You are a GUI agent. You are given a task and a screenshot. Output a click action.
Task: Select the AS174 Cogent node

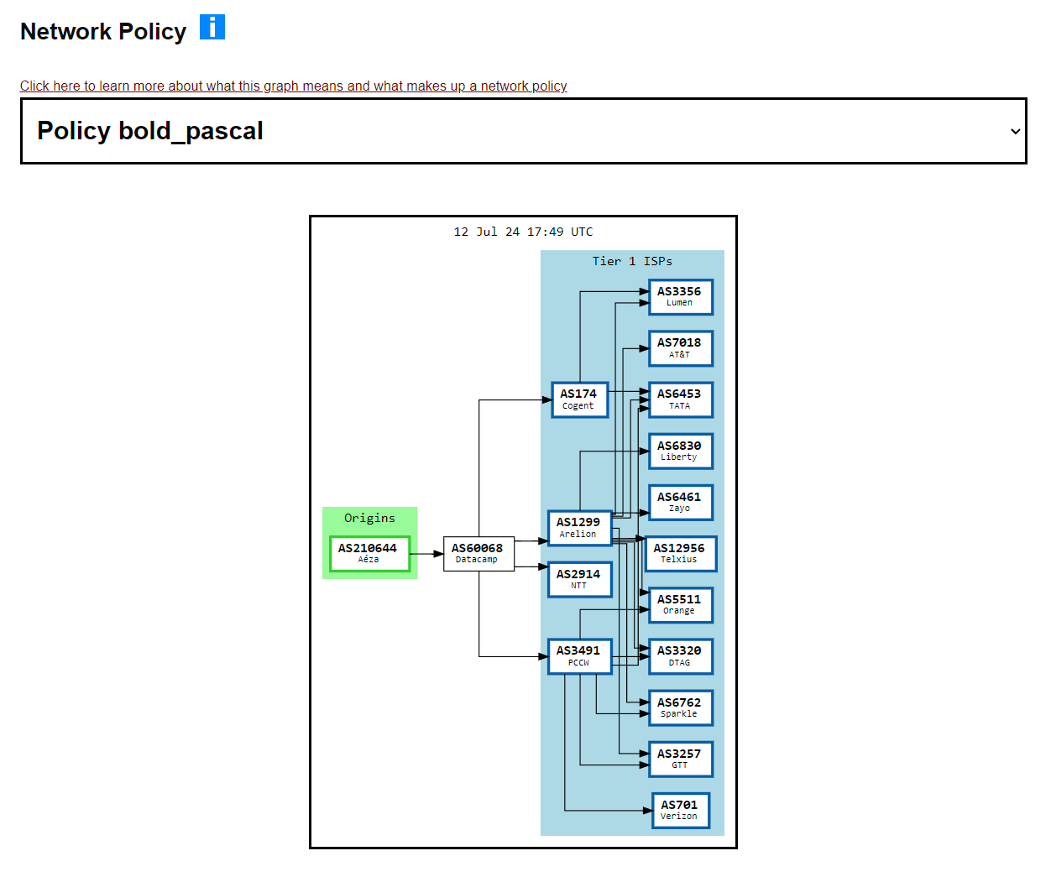tap(579, 399)
